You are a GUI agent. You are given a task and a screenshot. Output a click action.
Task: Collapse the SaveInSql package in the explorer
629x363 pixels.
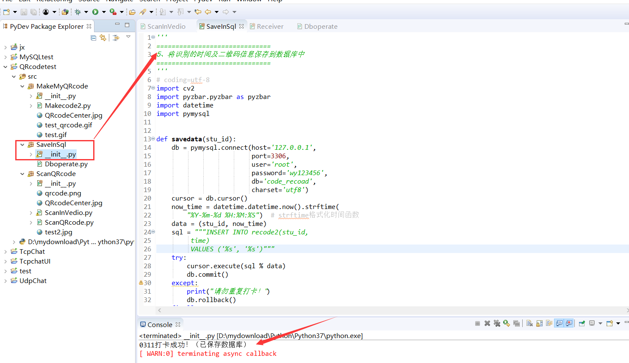(22, 144)
